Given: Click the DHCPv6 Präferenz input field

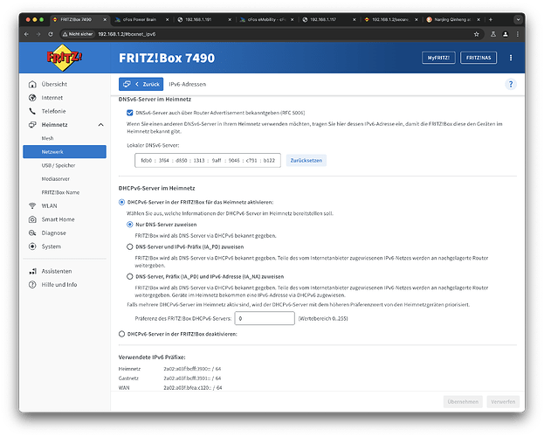Looking at the screenshot, I should click(x=265, y=319).
